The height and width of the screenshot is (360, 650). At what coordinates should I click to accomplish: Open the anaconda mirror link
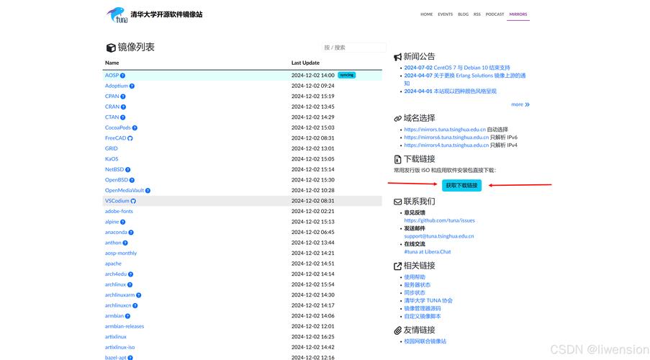pyautogui.click(x=116, y=233)
